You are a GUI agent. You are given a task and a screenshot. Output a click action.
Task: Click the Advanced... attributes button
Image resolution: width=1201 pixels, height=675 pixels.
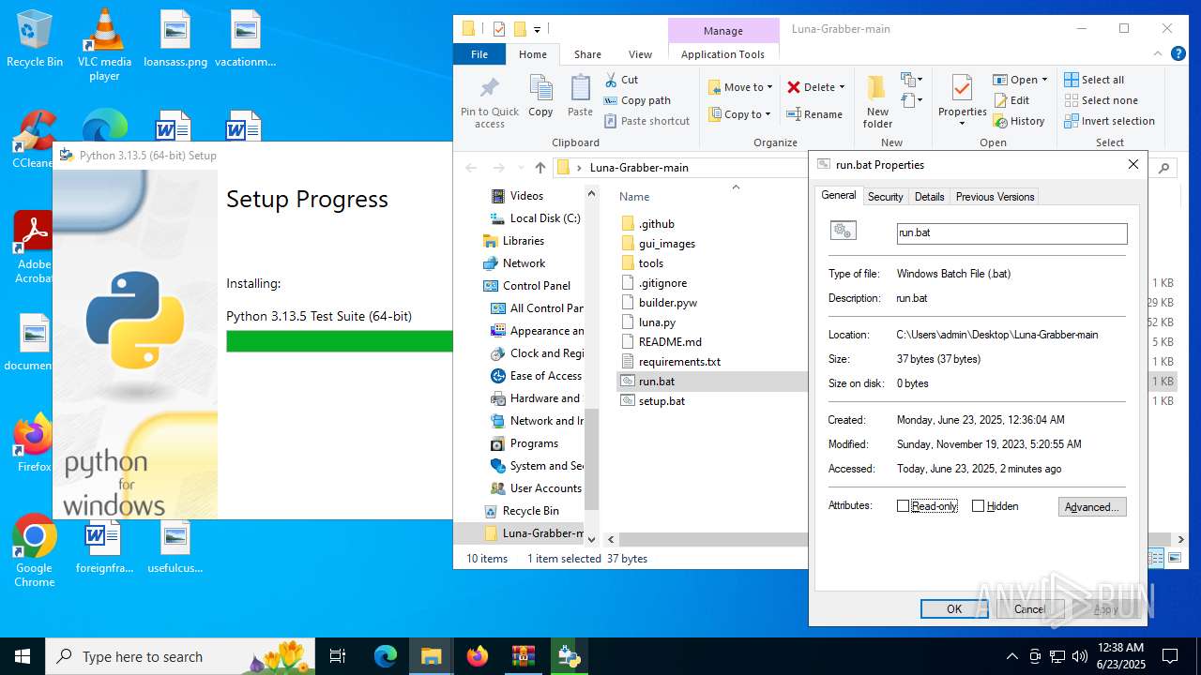[1092, 507]
